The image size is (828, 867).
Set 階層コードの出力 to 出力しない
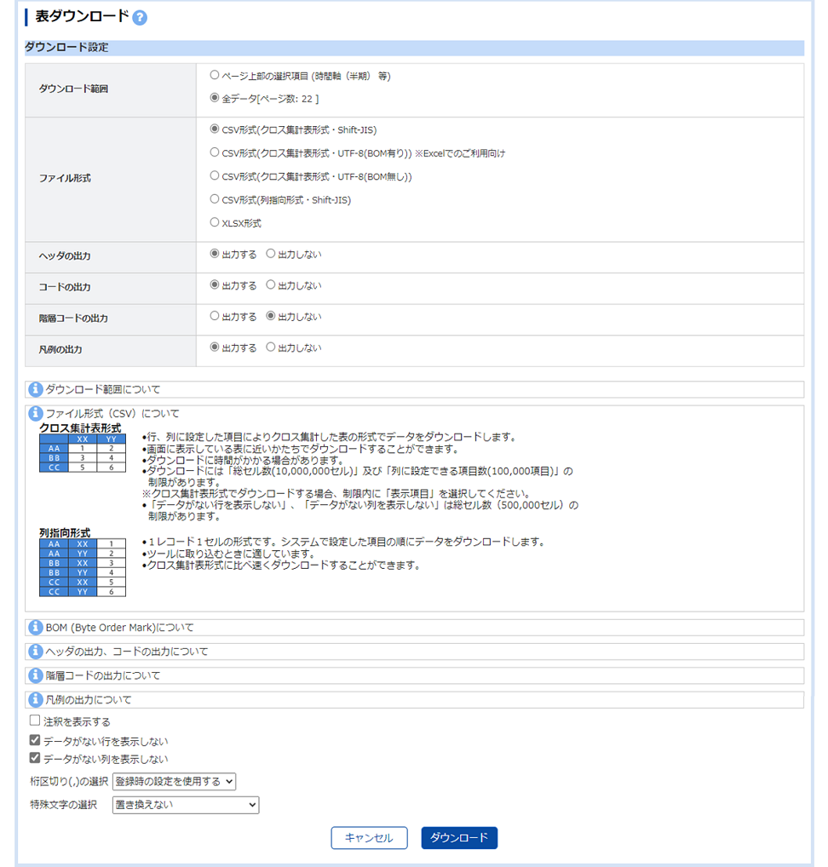(x=271, y=316)
